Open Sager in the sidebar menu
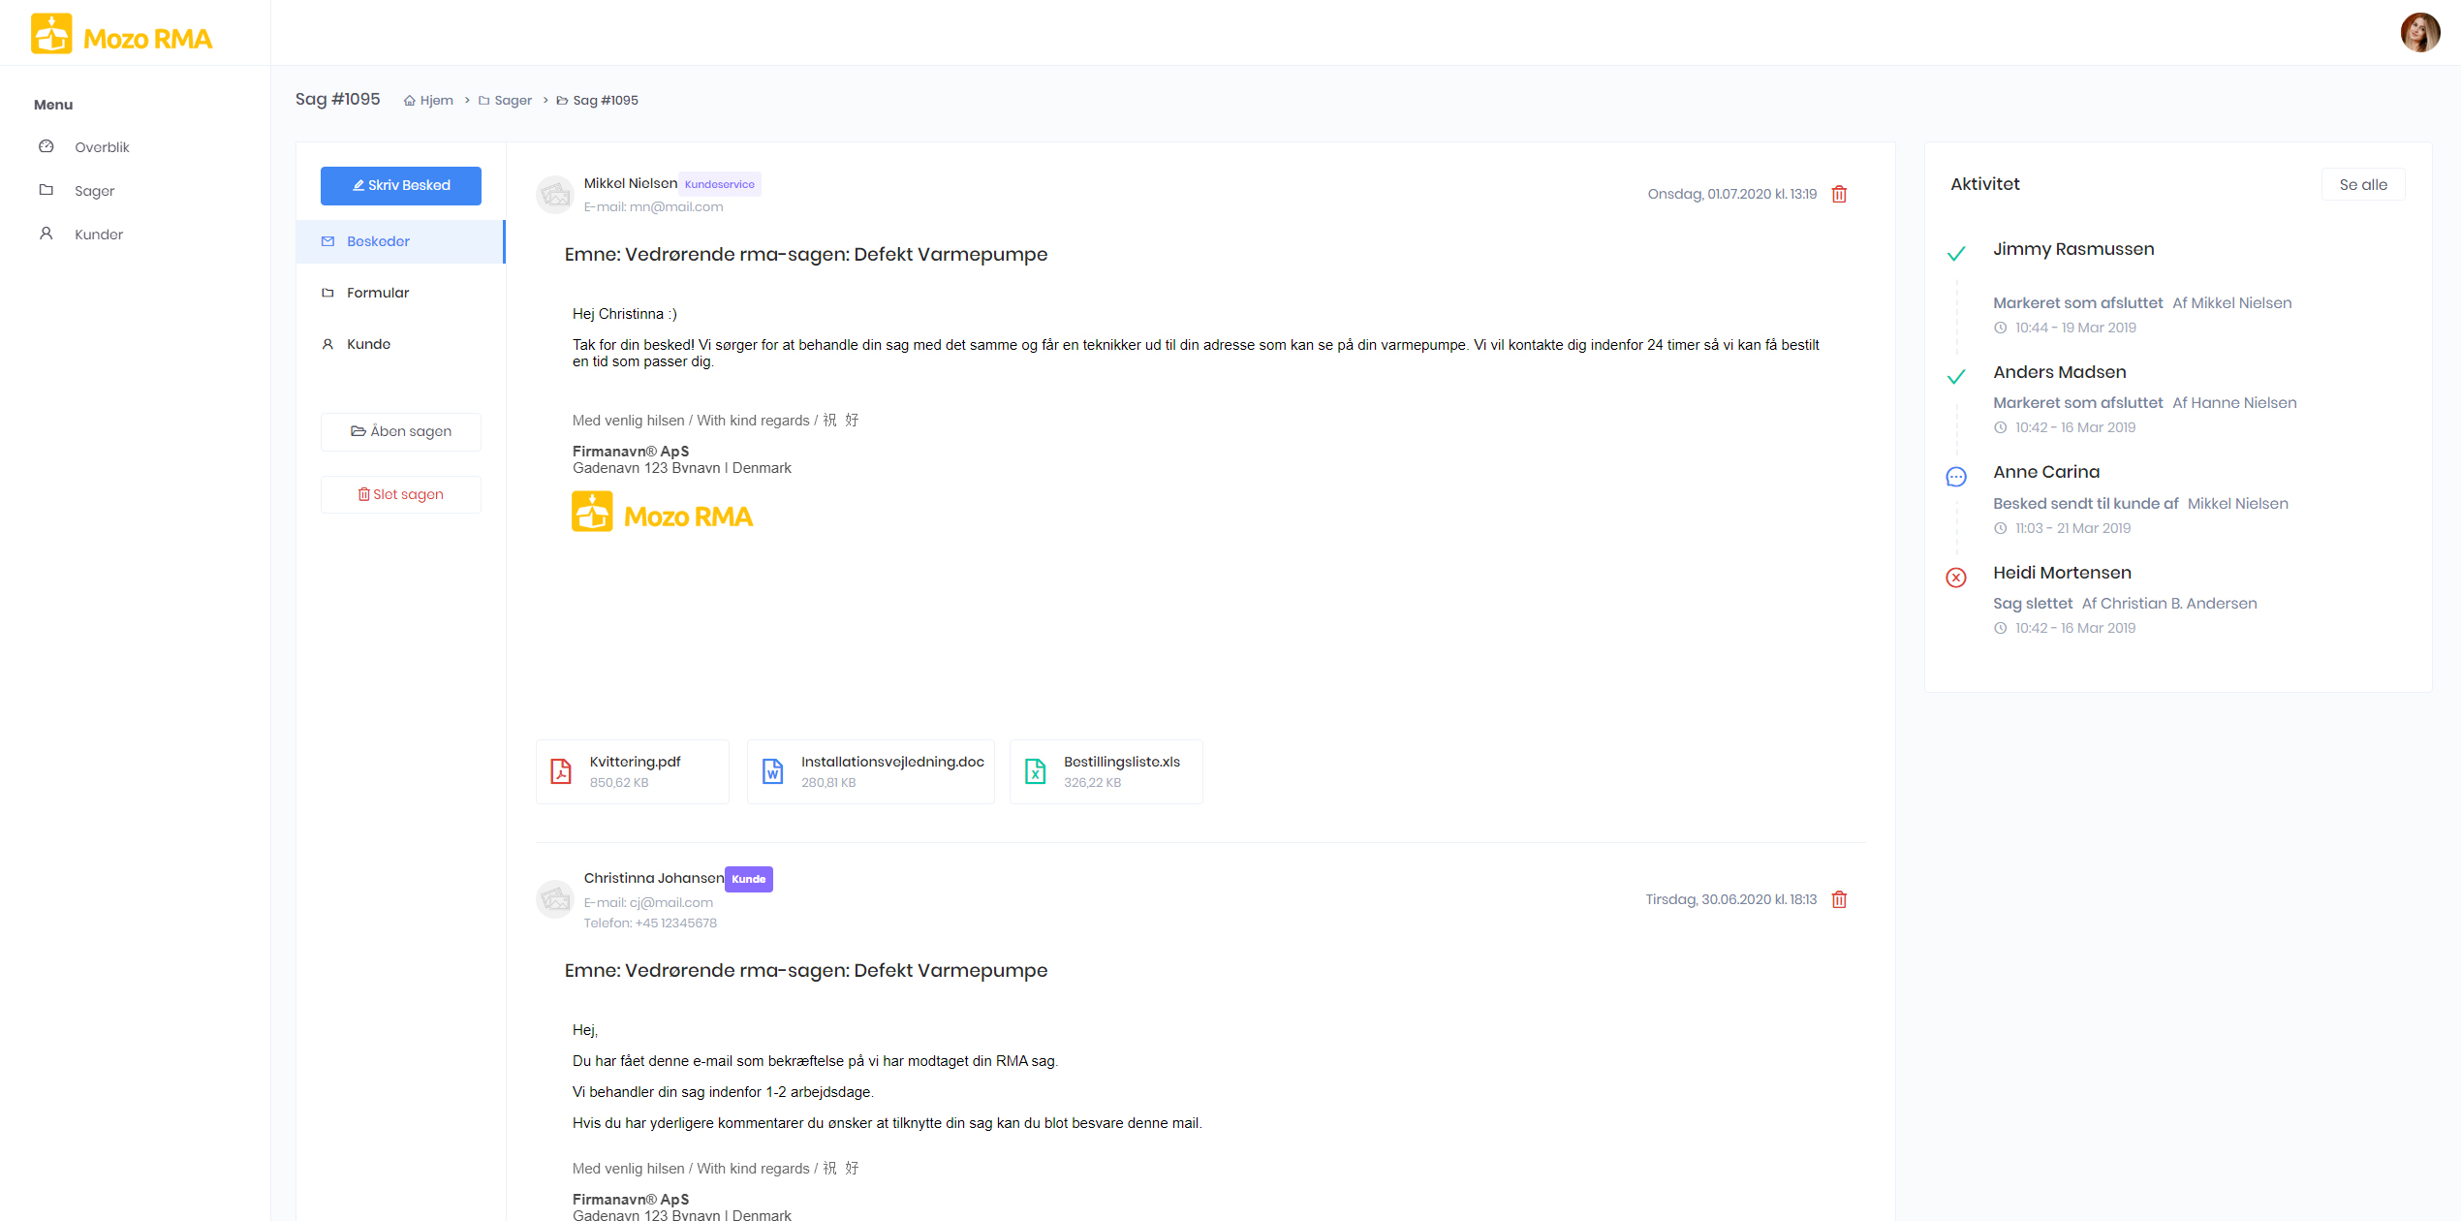2461x1221 pixels. click(94, 191)
